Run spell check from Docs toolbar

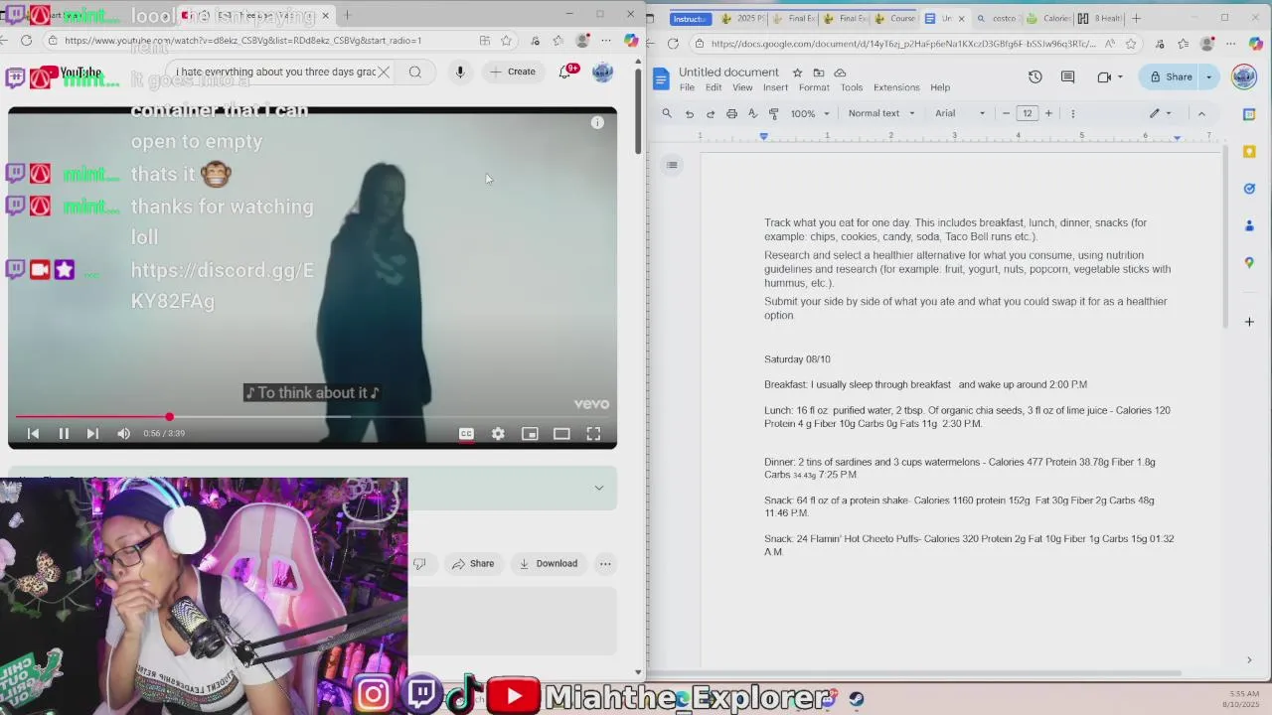pyautogui.click(x=752, y=113)
